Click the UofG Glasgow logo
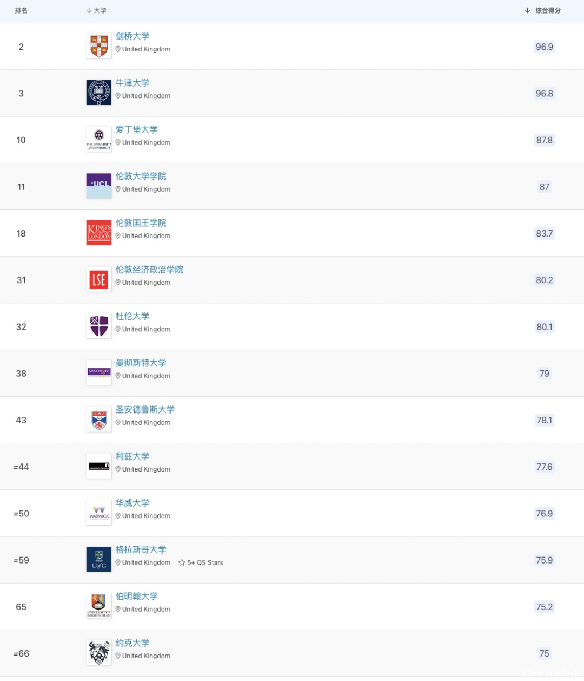584x681 pixels. point(99,559)
